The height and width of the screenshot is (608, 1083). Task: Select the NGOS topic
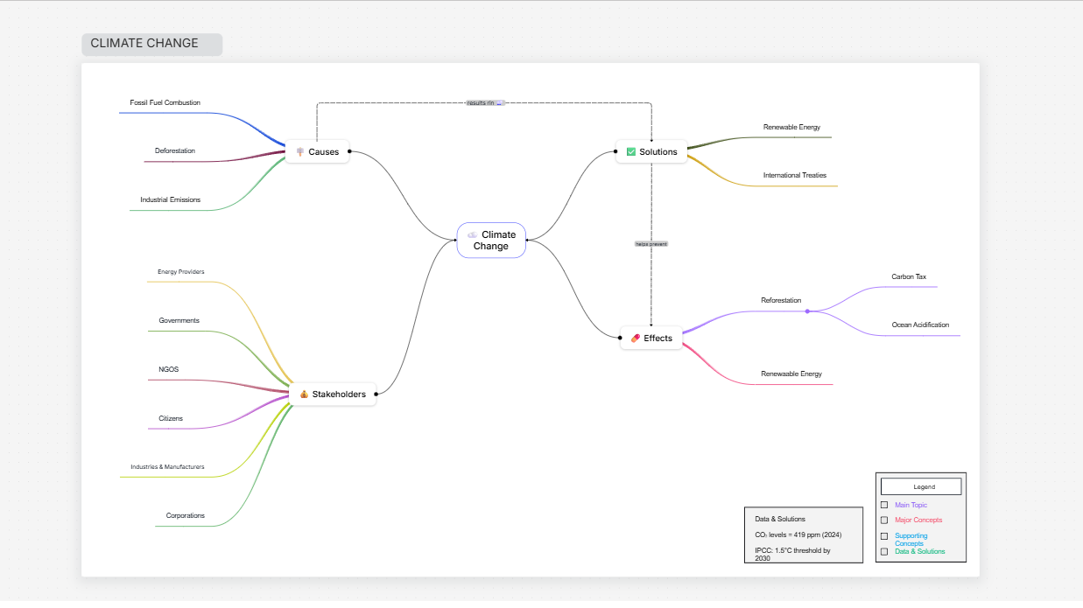coord(169,369)
